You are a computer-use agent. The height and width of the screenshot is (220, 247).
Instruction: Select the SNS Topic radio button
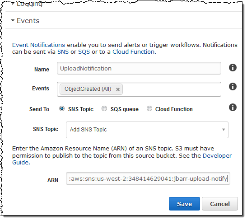tap(62, 108)
